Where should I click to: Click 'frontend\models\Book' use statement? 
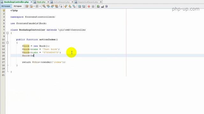click(x=31, y=23)
